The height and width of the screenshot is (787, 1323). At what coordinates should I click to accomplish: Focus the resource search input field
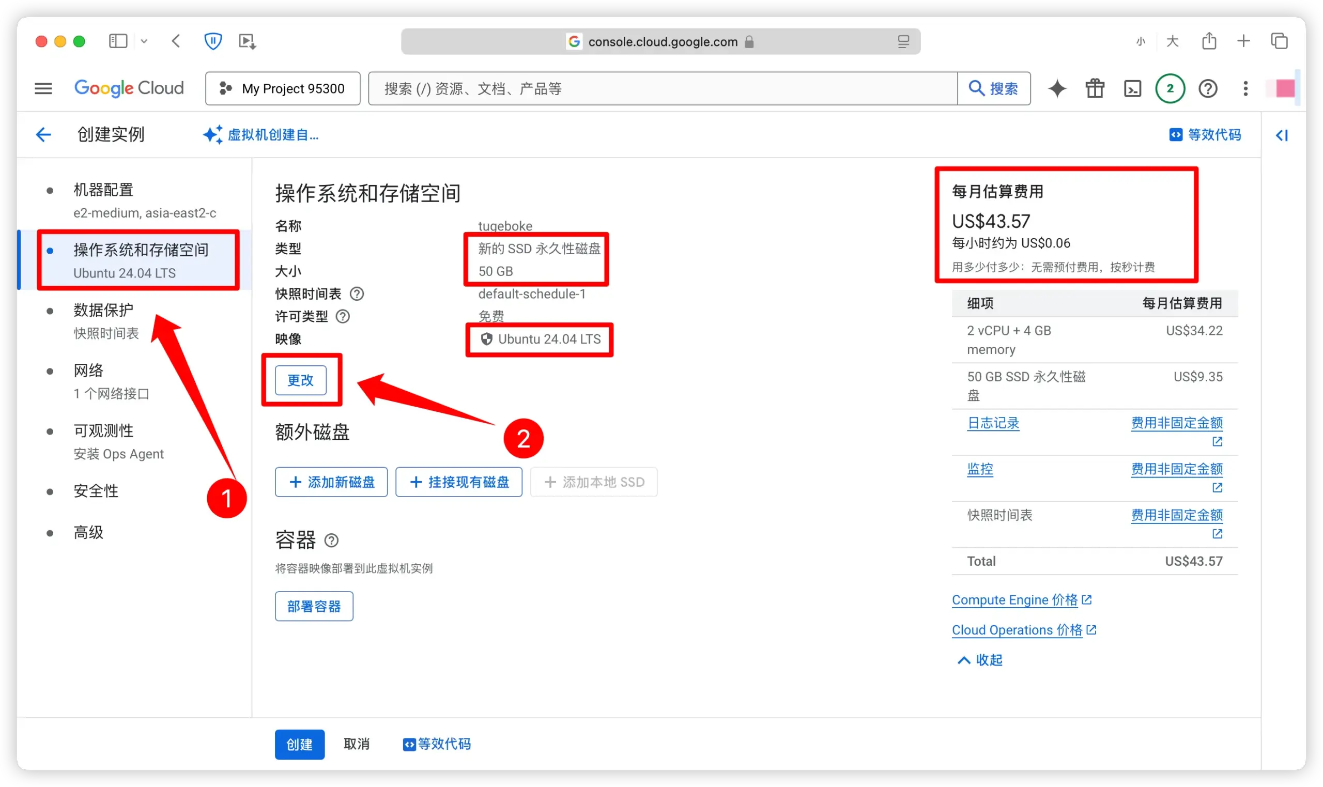tap(663, 88)
